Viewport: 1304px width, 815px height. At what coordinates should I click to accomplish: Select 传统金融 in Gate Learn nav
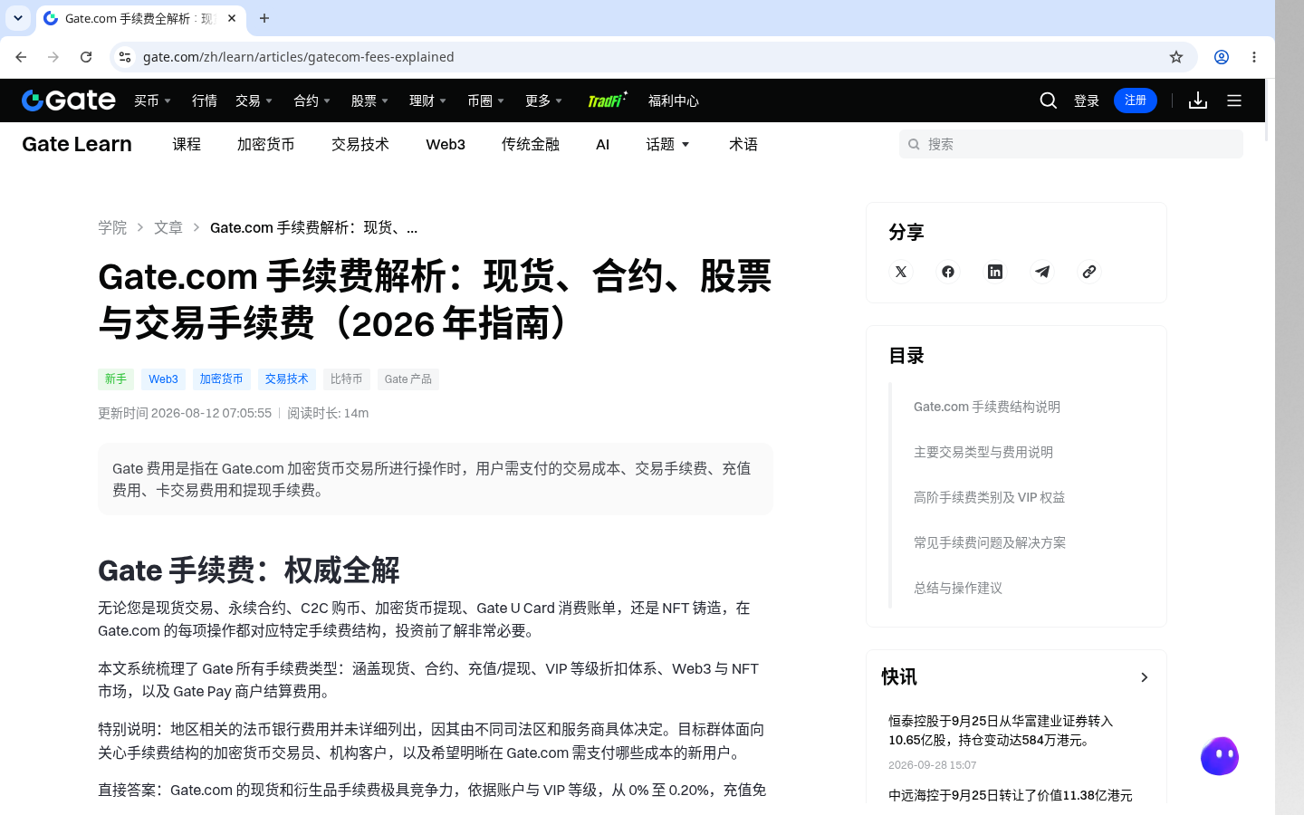531,144
